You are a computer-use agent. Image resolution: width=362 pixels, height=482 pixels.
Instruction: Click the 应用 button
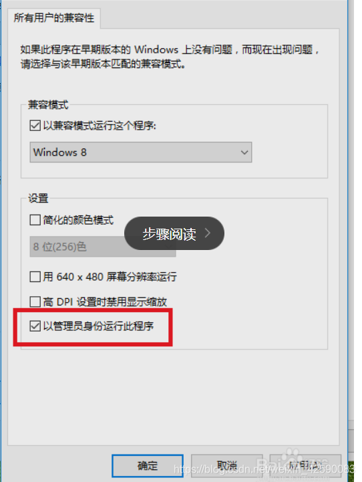point(305,466)
